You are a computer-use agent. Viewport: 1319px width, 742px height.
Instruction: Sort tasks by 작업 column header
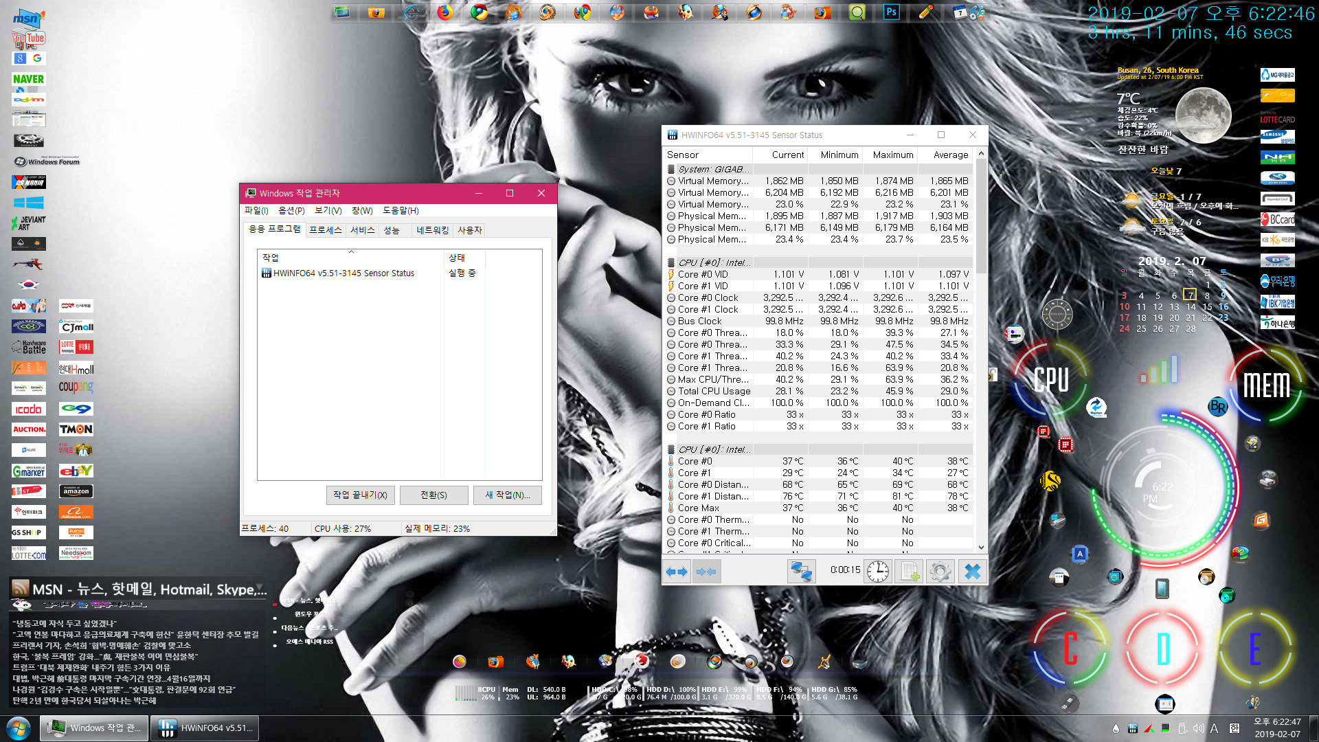(351, 258)
